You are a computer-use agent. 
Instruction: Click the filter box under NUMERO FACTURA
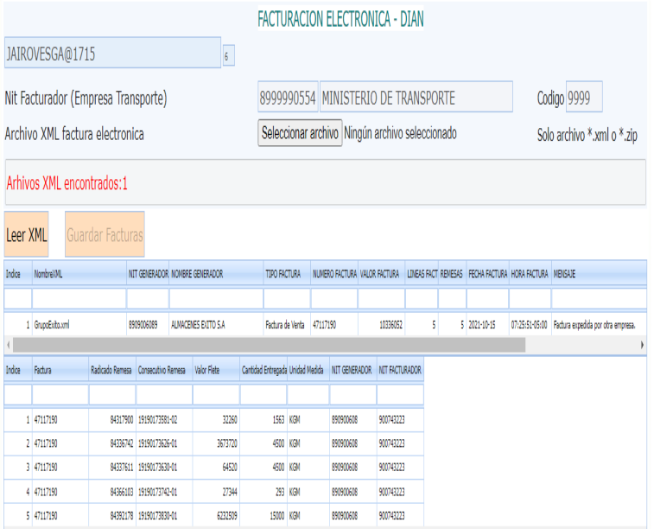334,299
